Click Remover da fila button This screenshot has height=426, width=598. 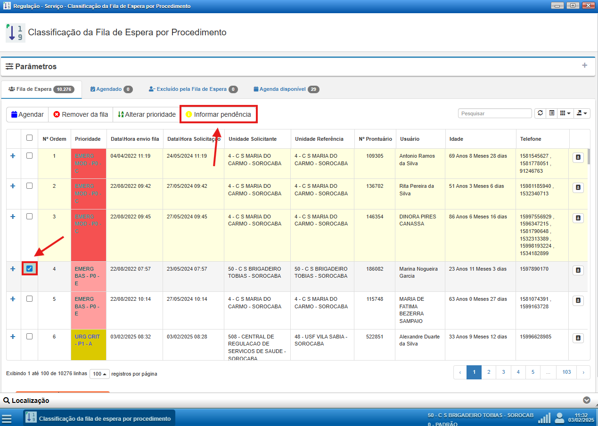[x=81, y=114]
